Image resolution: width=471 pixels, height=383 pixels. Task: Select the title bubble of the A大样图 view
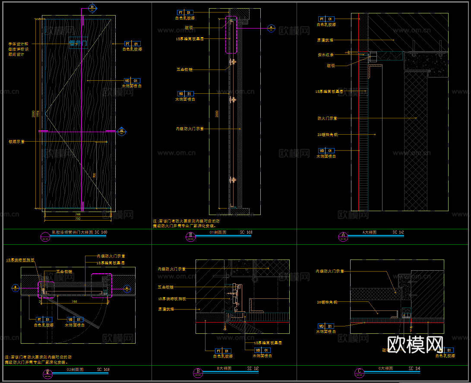(x=343, y=237)
